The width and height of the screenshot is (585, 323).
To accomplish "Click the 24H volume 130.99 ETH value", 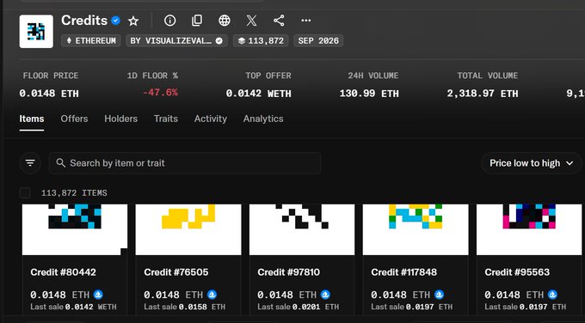I will click(x=369, y=93).
